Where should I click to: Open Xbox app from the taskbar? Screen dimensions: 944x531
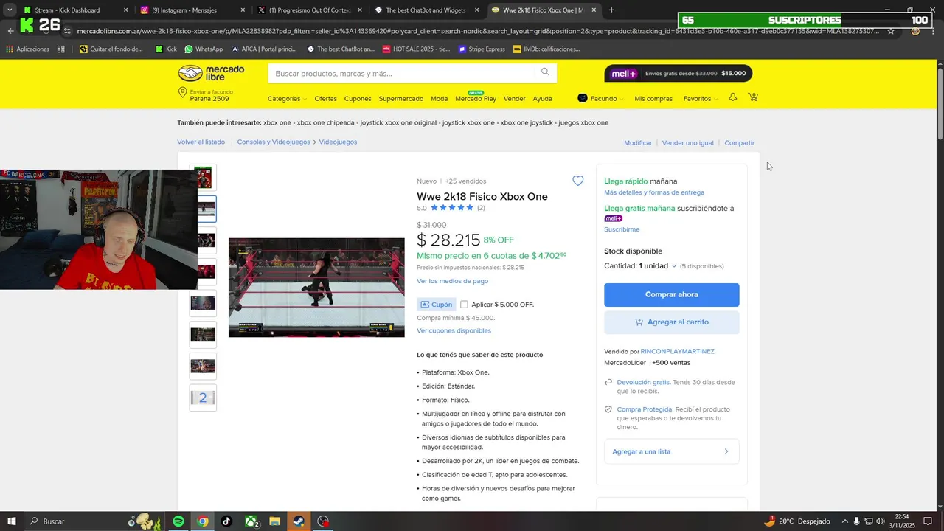coord(251,521)
